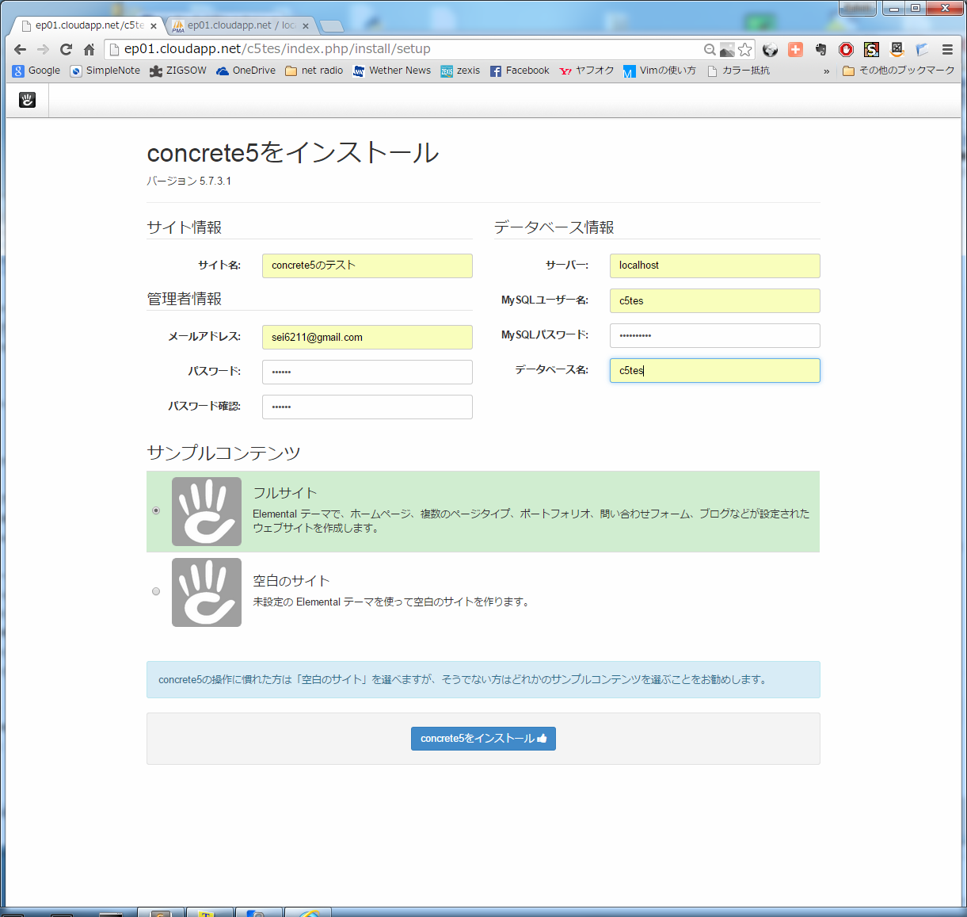967x917 pixels.
Task: Go back with the browser back arrow
Action: coord(21,49)
